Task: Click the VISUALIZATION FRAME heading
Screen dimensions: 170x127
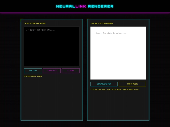Action: pyautogui.click(x=102, y=24)
